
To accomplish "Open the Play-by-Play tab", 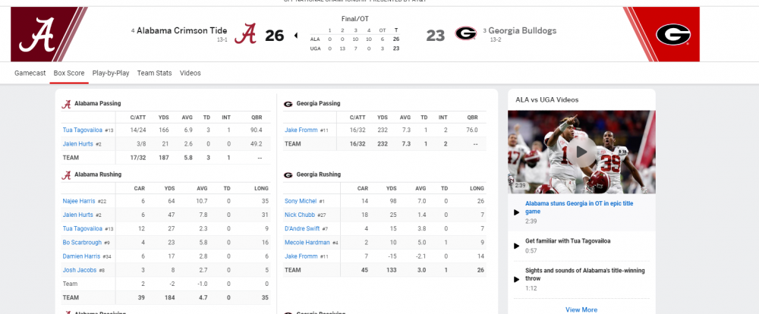I will [x=111, y=73].
